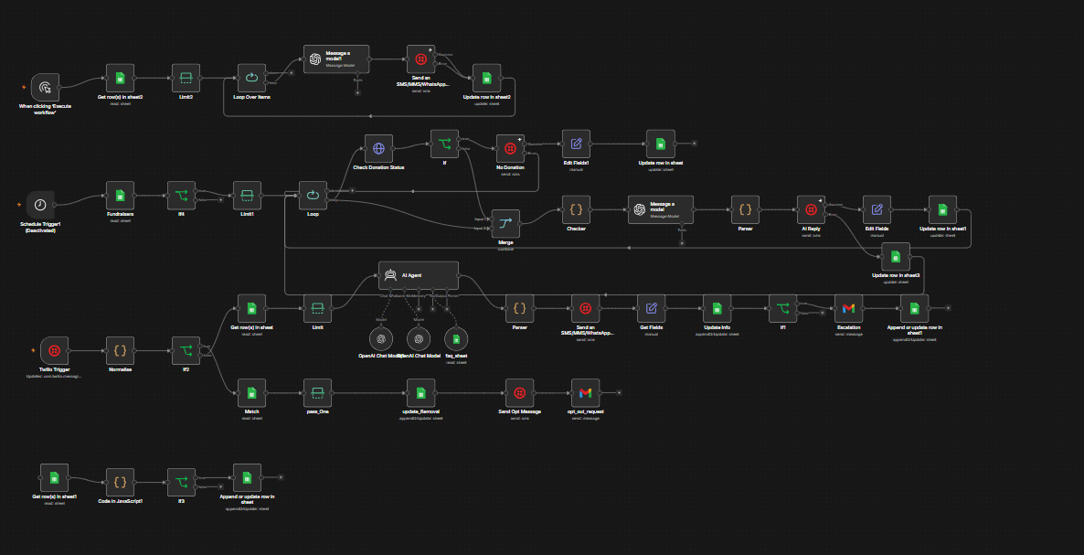Select the If node after Check Donation Status
Viewport: 1084px width, 555px height.
pyautogui.click(x=444, y=144)
